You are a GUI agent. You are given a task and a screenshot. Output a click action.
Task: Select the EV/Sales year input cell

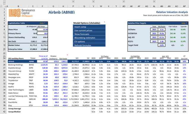(x=154, y=30)
